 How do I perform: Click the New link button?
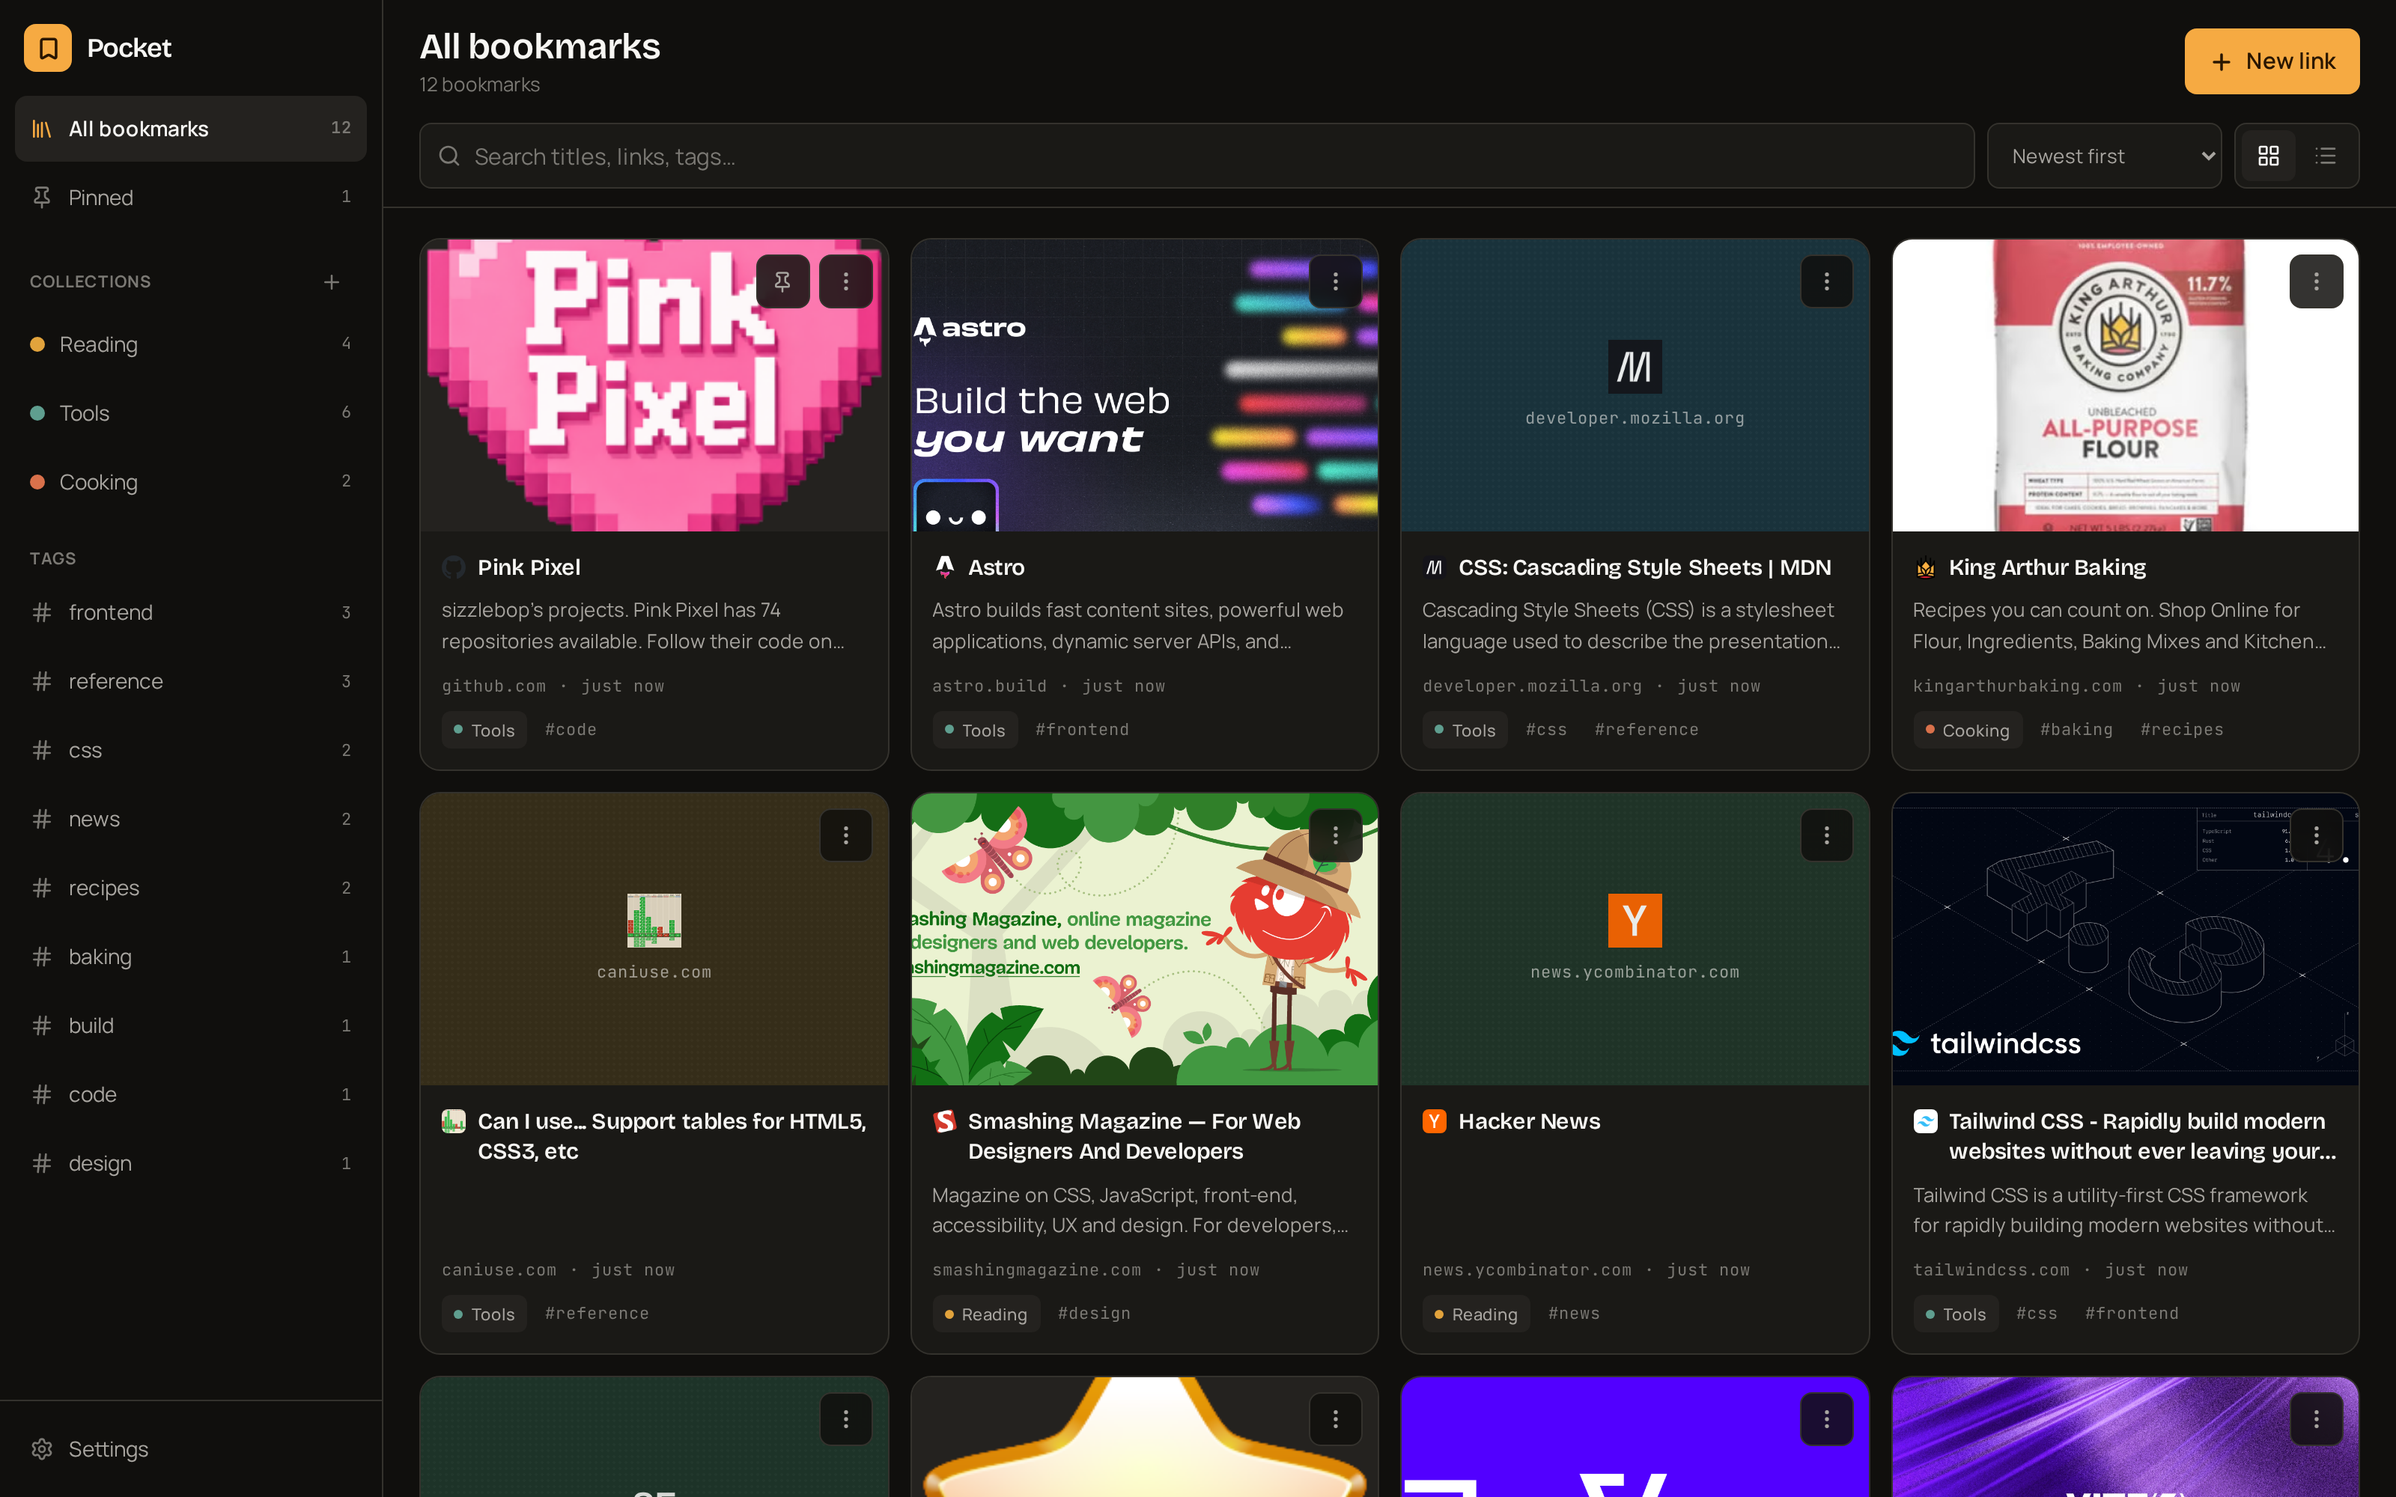click(2271, 61)
